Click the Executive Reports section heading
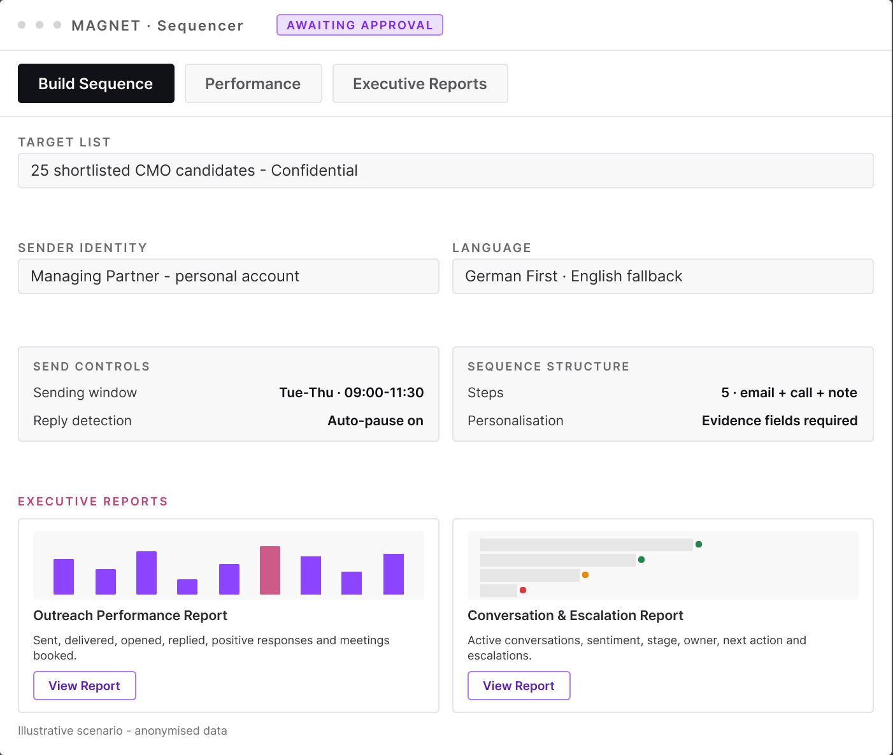The image size is (893, 755). click(x=93, y=502)
